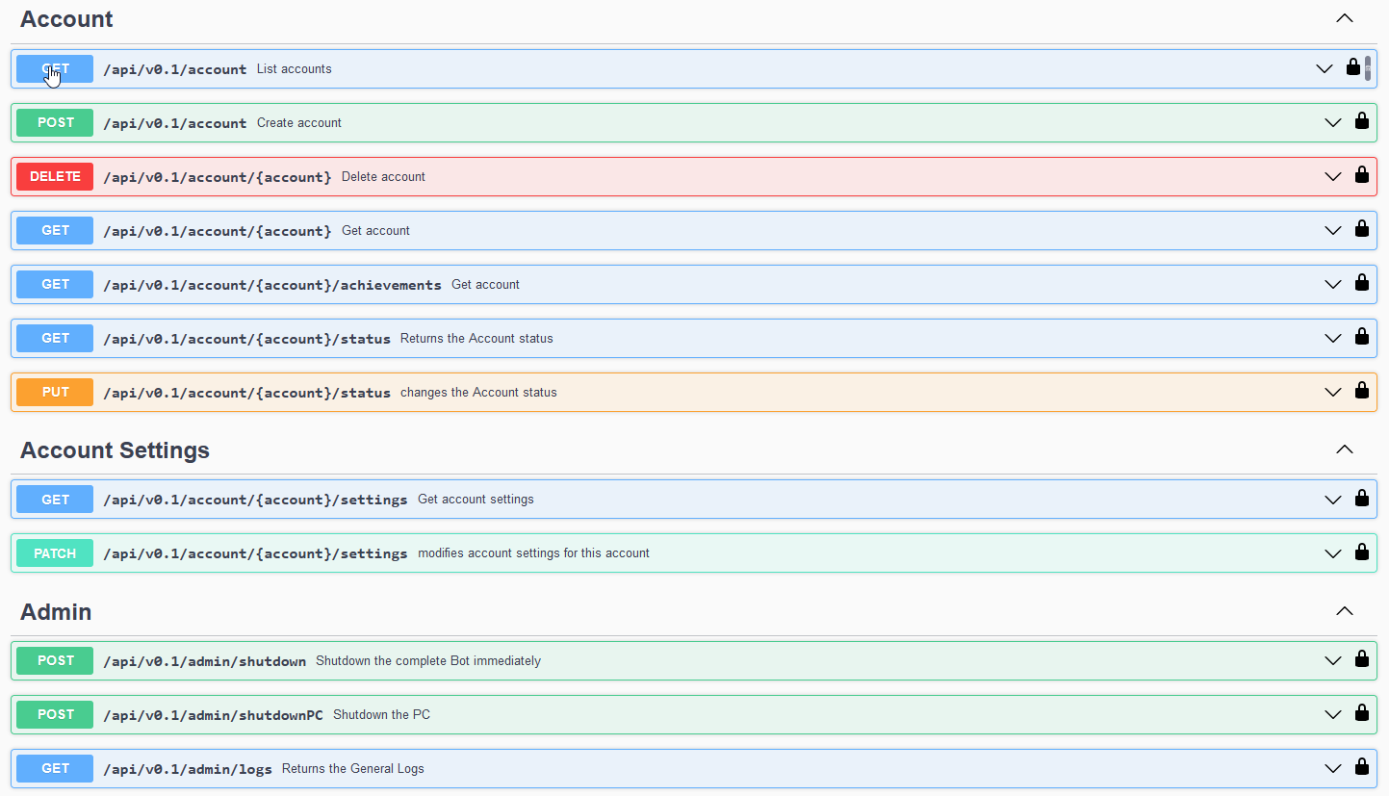1389x796 pixels.
Task: Expand the Create account operation chevron
Action: (x=1333, y=123)
